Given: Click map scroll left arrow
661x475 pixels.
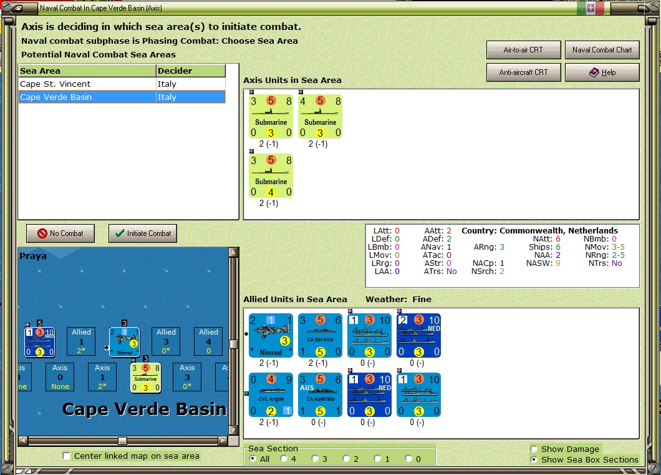Looking at the screenshot, I should tap(23, 441).
